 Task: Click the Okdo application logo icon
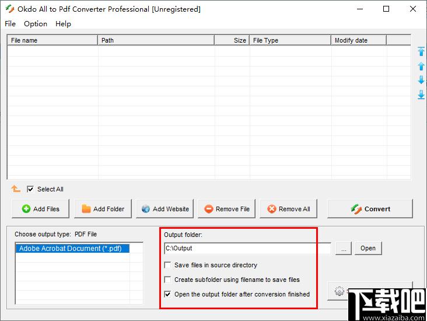pos(10,9)
